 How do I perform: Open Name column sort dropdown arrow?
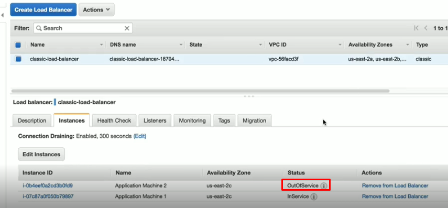(102, 45)
